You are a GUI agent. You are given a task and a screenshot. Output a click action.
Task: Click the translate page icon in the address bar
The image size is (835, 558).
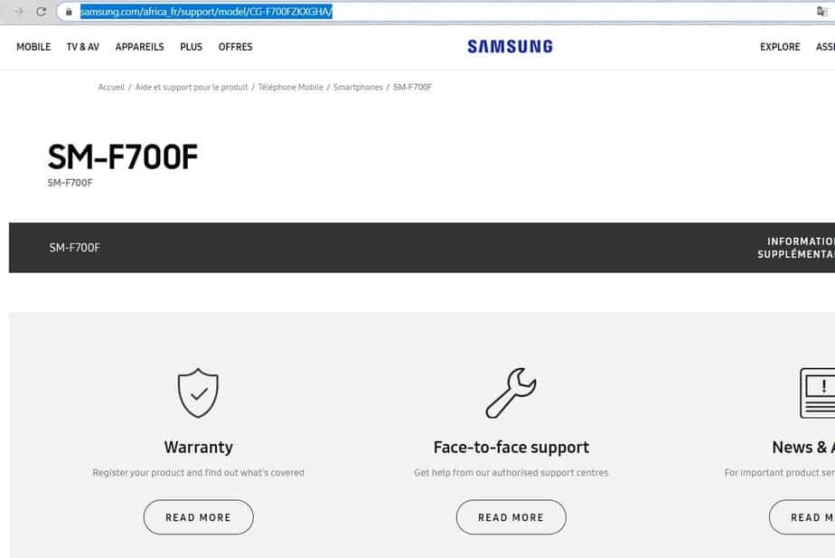pos(821,12)
